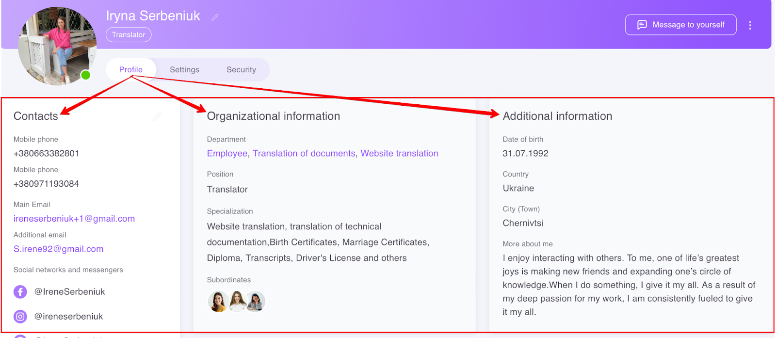Viewport: 776px width, 338px height.
Task: Follow the Website translation department link
Action: point(399,154)
